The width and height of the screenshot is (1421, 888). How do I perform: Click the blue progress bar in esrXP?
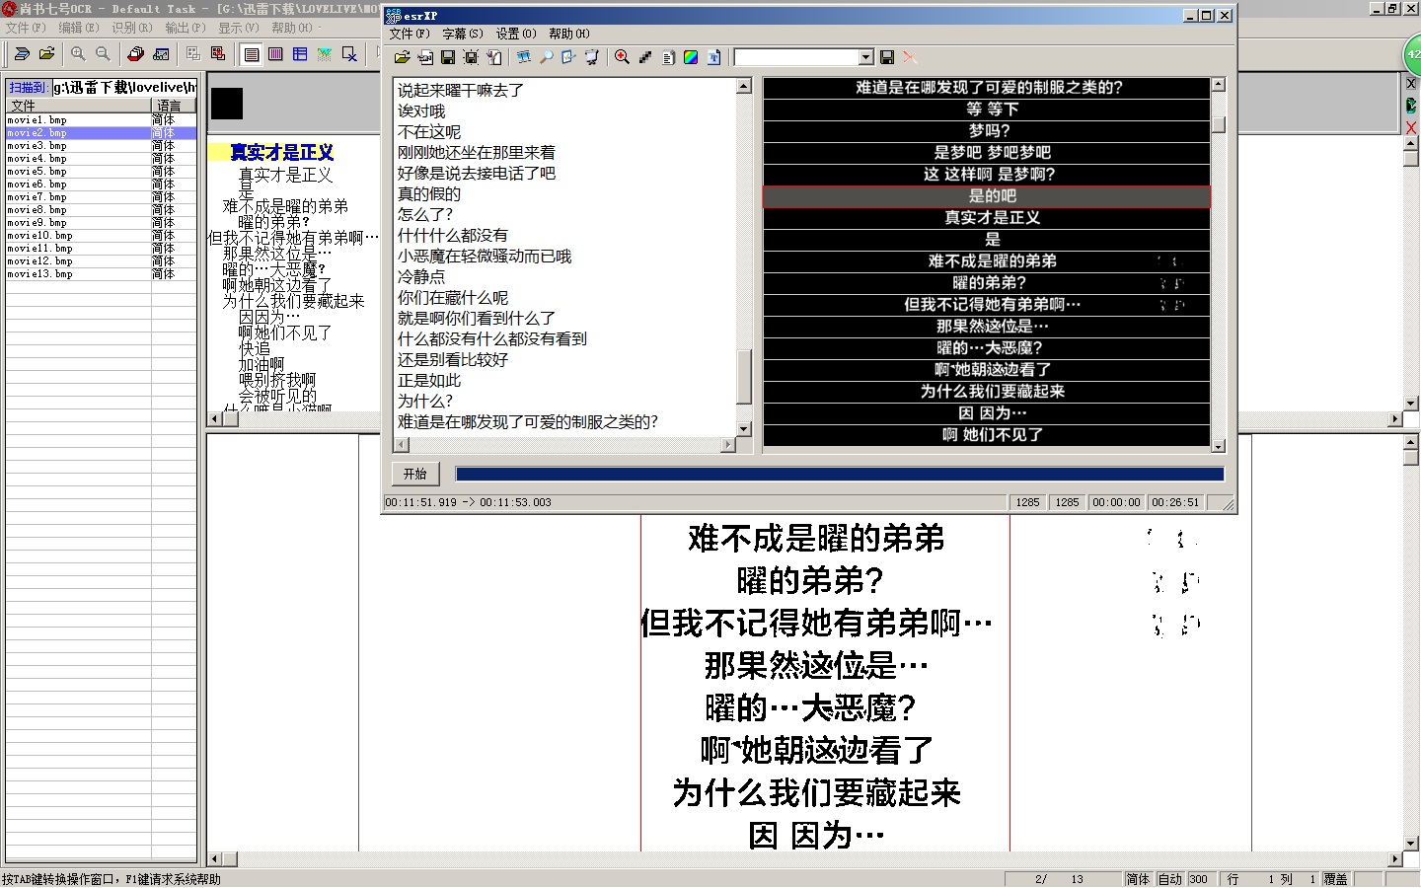tap(840, 474)
